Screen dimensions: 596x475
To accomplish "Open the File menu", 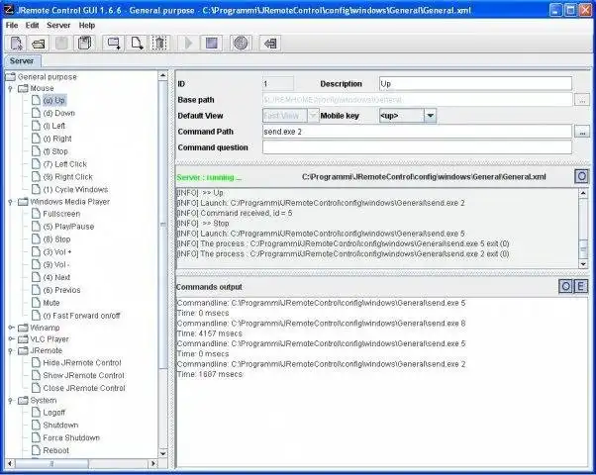I will (12, 25).
